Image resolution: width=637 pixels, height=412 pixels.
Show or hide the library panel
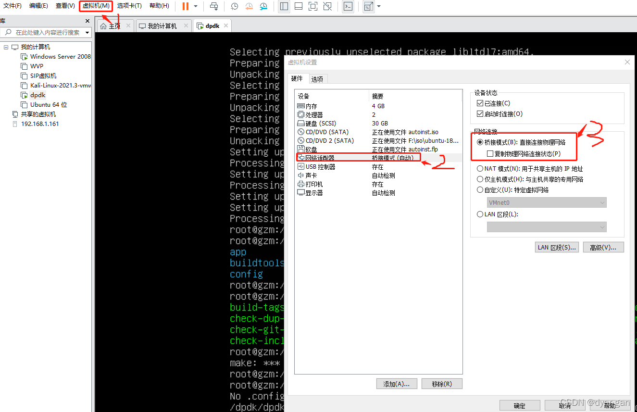coord(284,6)
